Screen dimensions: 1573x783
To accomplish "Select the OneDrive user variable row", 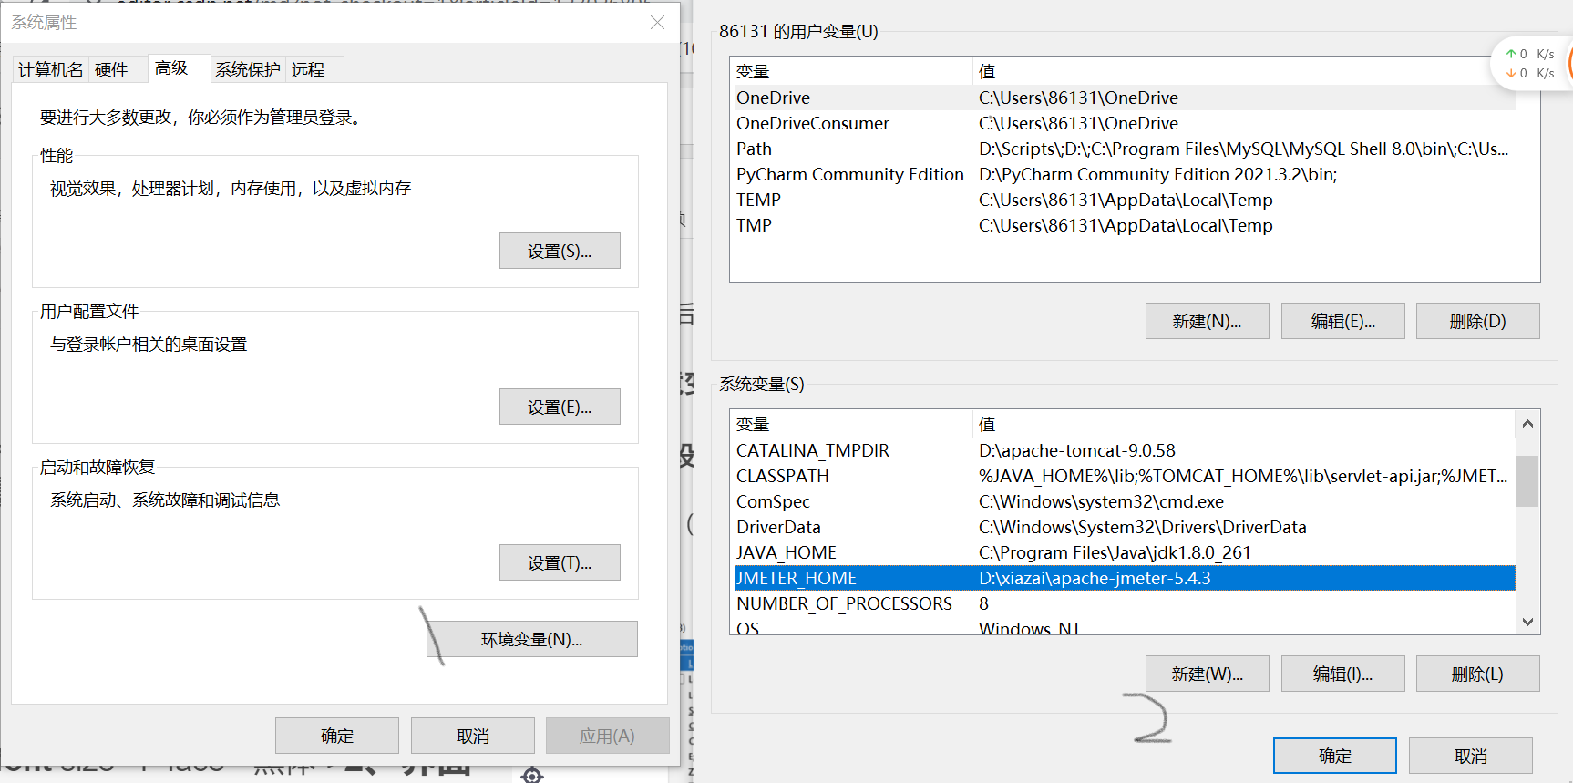I will coord(1125,98).
